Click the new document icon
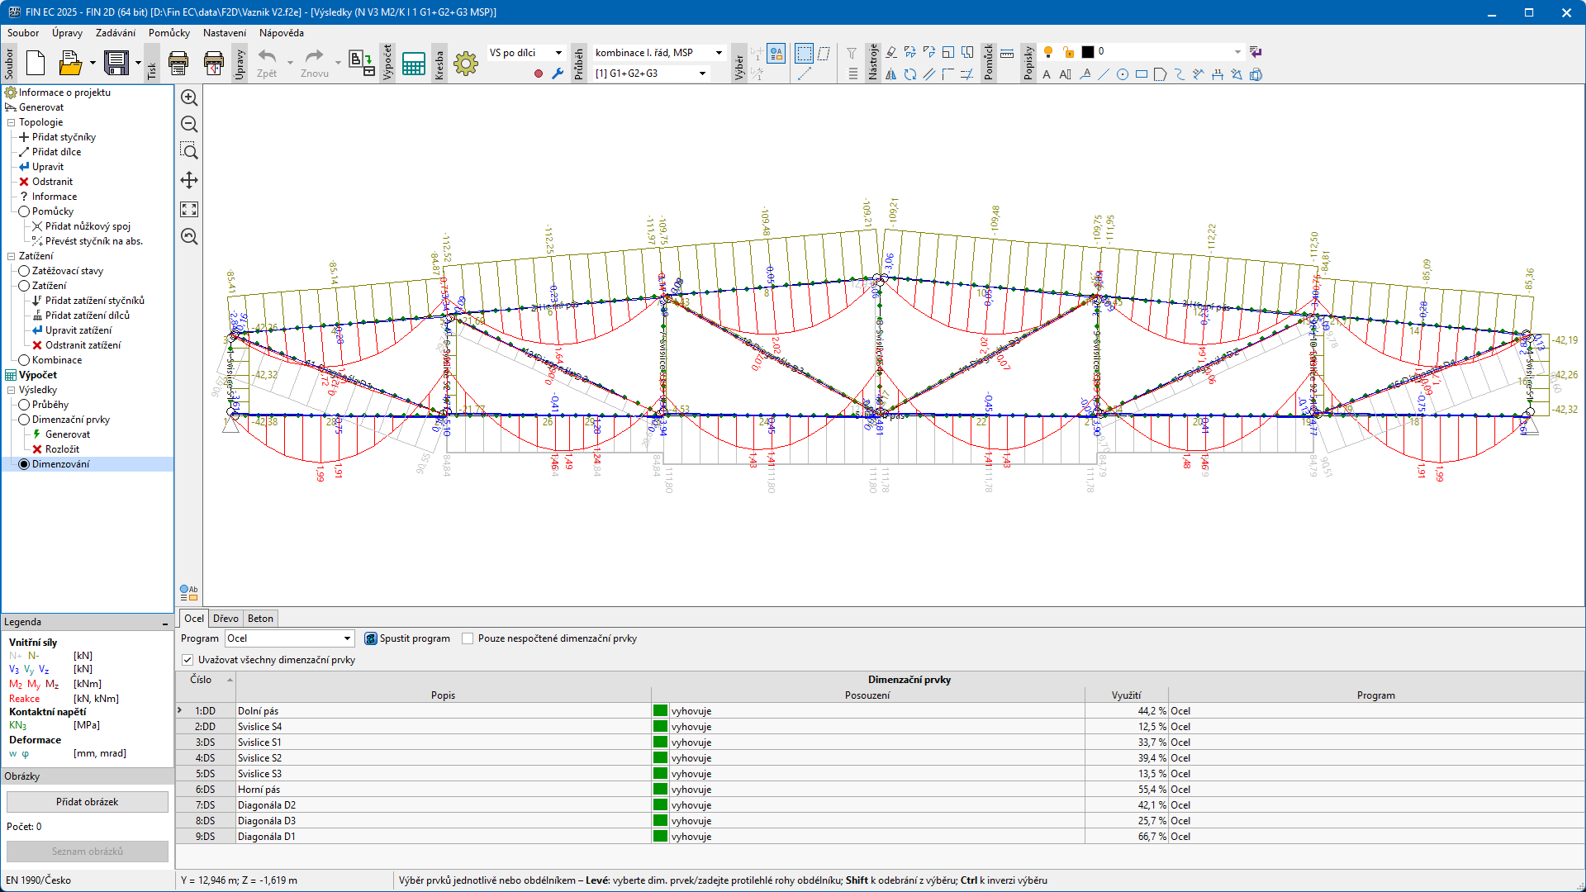Screen dimensions: 1586x892 pos(36,63)
